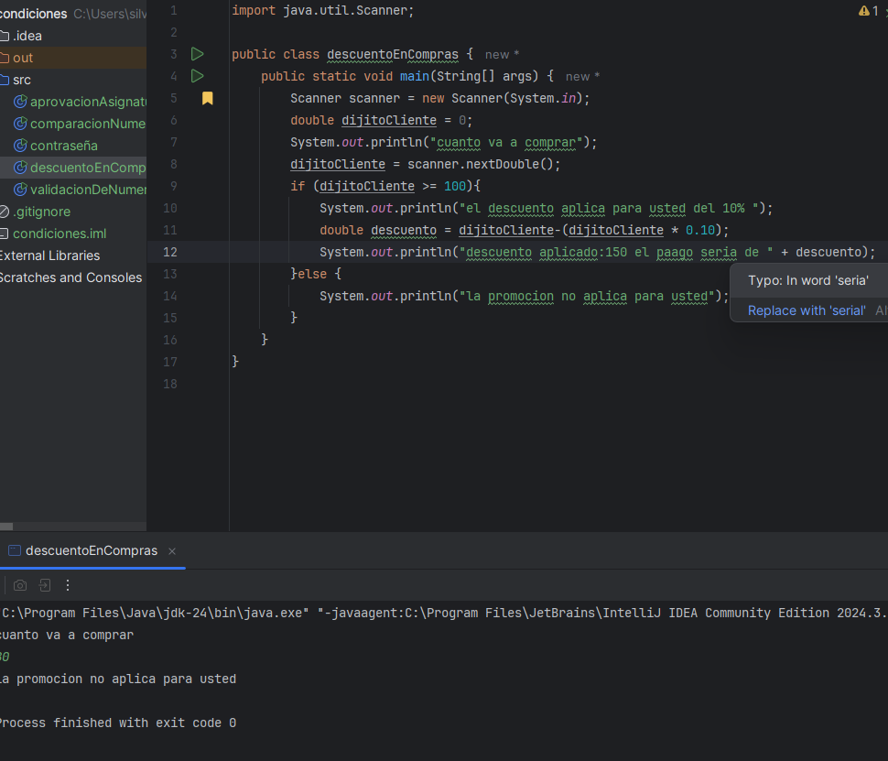
Task: Click the project panel horizontal scrollbar thumb
Action: pyautogui.click(x=6, y=527)
